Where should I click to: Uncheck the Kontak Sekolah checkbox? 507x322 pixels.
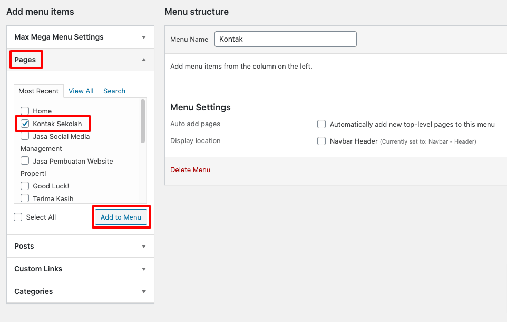tap(25, 124)
